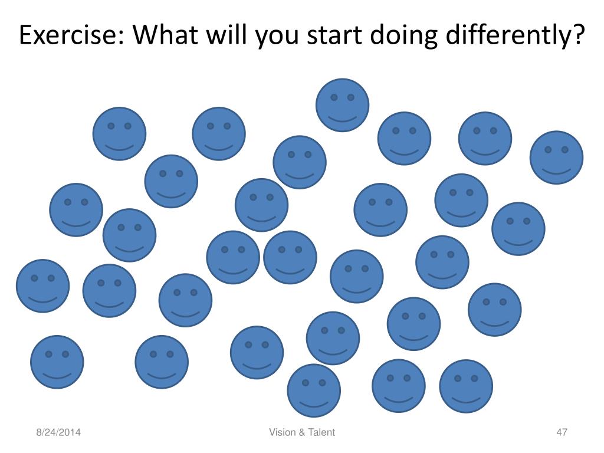
Task: Click the slide title text
Action: click(302, 35)
